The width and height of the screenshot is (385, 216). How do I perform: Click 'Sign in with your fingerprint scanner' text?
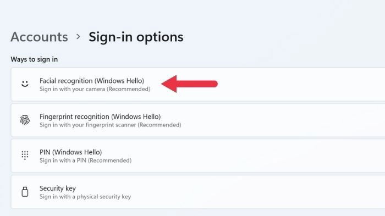(x=87, y=125)
